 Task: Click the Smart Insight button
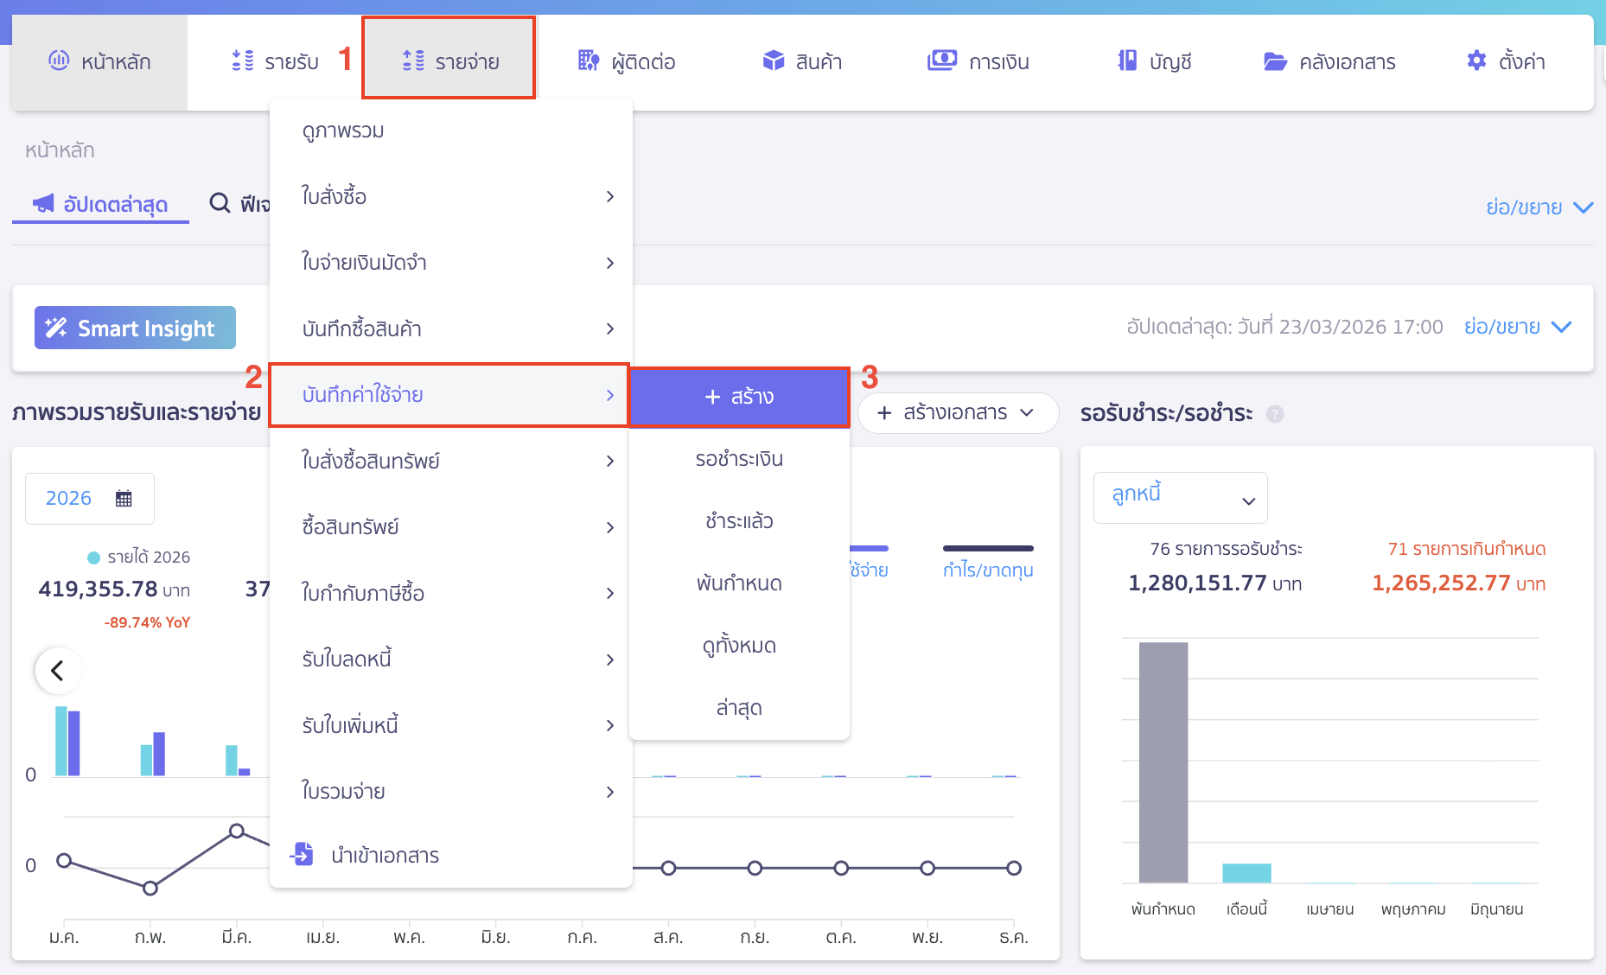pyautogui.click(x=135, y=328)
